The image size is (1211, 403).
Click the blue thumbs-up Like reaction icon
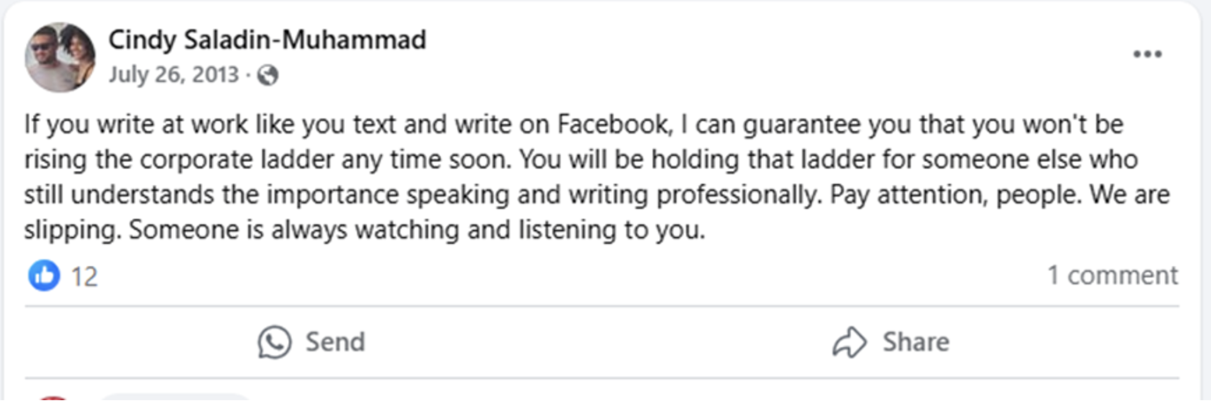[x=44, y=275]
